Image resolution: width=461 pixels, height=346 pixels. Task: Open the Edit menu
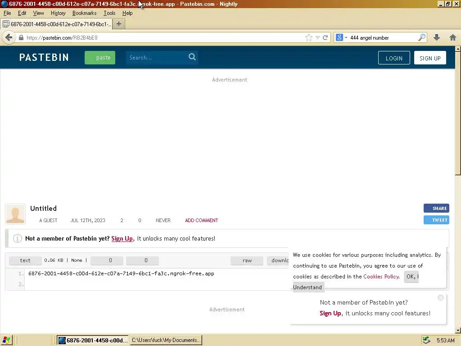coord(22,13)
